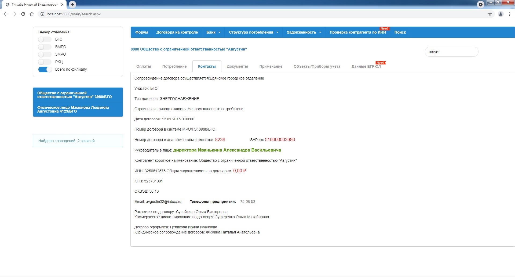Click the new tab plus icon
515x277 pixels.
tap(72, 5)
